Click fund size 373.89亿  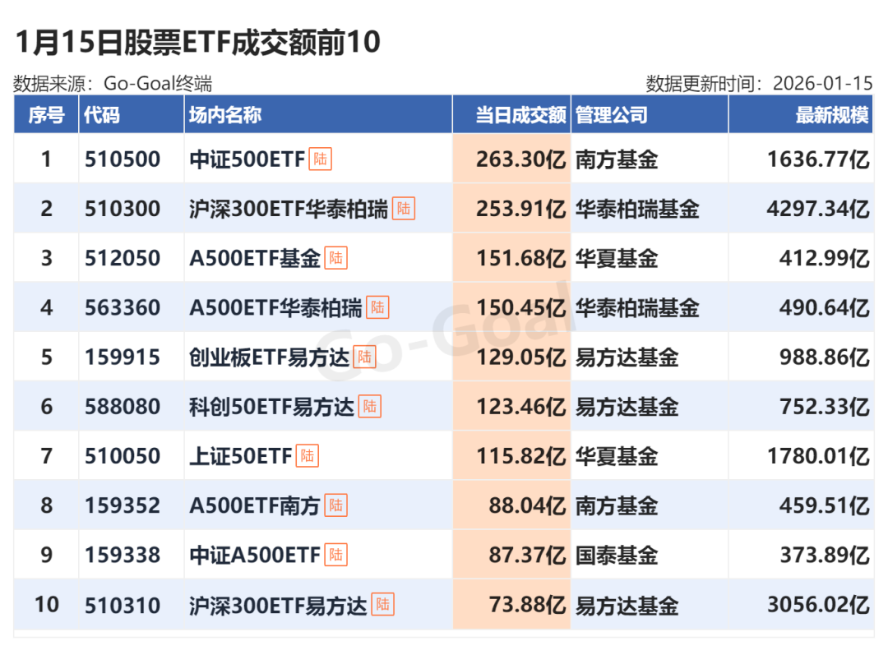tap(825, 556)
